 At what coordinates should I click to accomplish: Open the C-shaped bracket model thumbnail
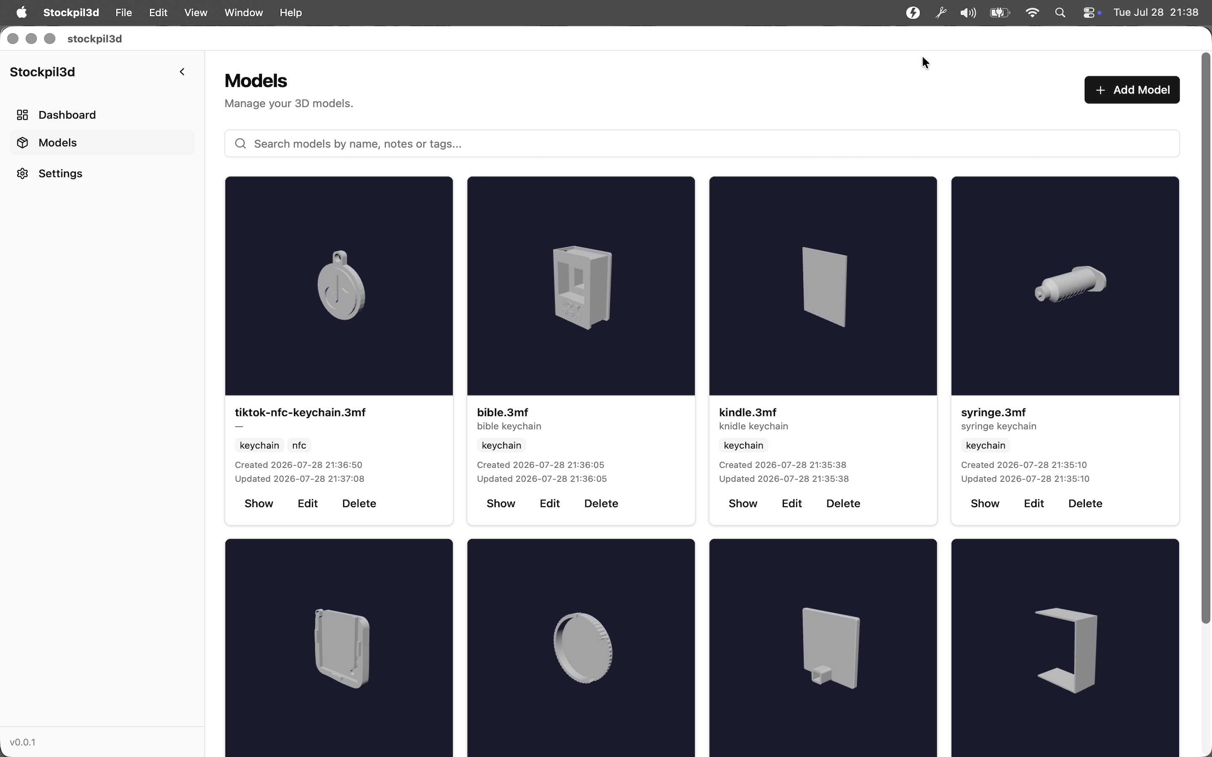[x=1065, y=648]
